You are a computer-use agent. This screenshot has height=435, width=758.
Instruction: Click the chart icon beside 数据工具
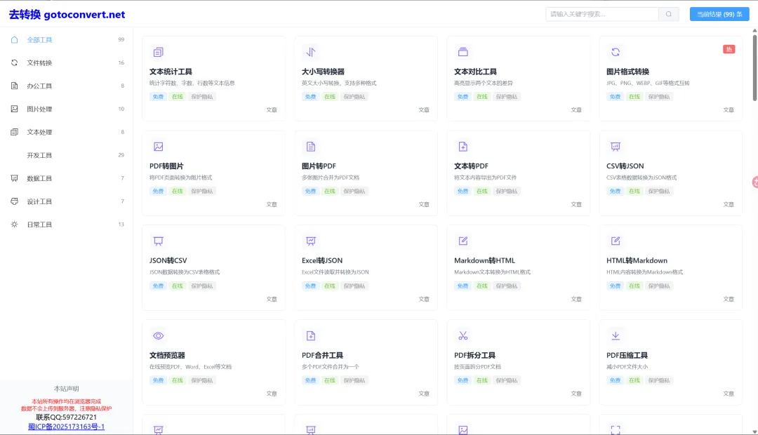[x=15, y=178]
